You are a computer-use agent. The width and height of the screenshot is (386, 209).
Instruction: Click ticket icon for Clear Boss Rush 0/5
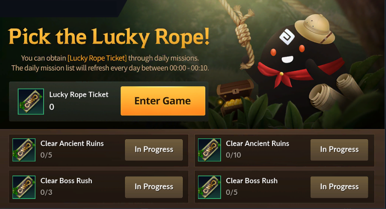pos(209,187)
